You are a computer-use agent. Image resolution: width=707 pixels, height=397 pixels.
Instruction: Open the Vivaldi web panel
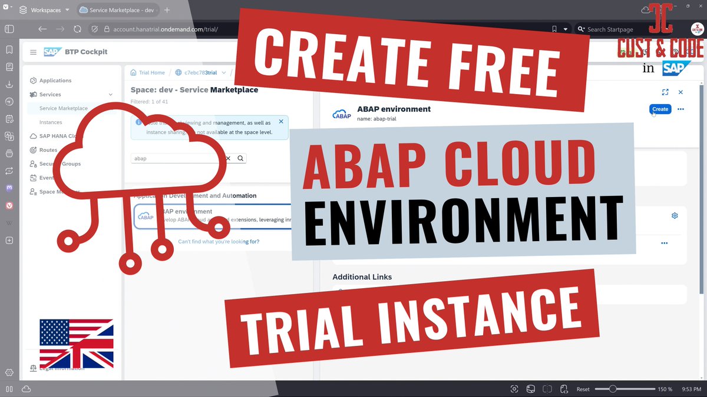point(9,205)
